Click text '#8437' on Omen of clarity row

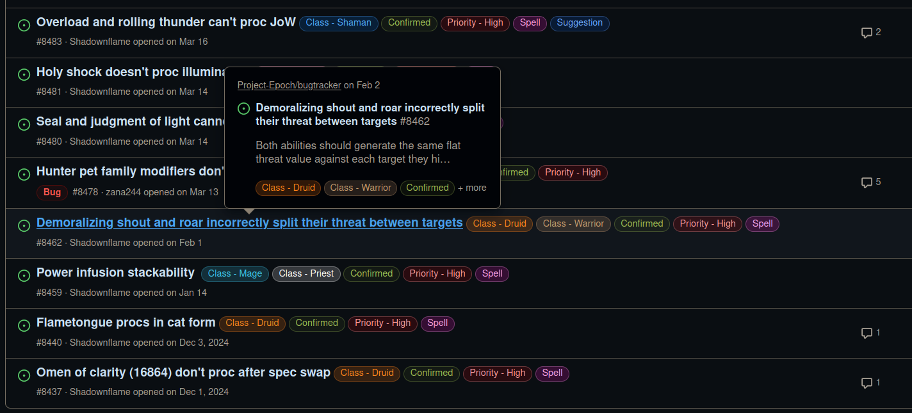click(49, 392)
